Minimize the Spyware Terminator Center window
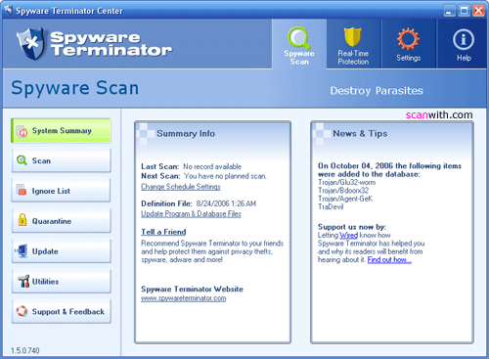Screen dimensions: 489x359 [449, 11]
